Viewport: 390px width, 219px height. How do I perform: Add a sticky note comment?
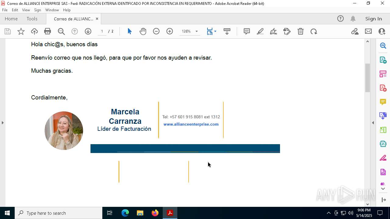[x=247, y=31]
